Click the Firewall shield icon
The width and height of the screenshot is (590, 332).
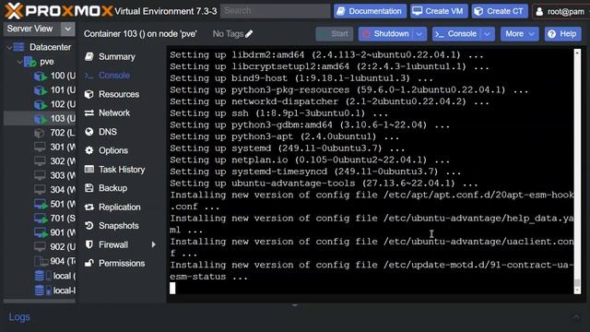[89, 244]
